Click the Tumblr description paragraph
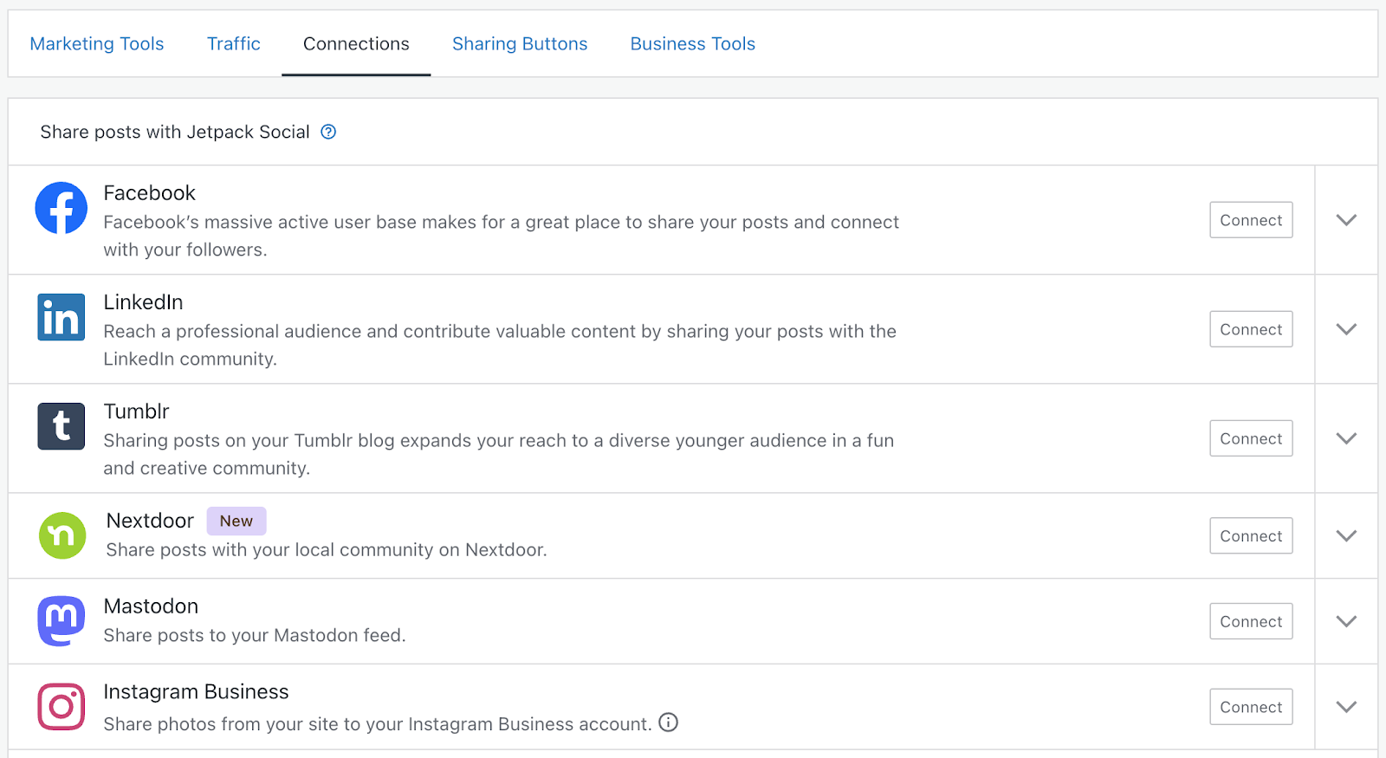Screen dimensions: 1386x758 (499, 454)
